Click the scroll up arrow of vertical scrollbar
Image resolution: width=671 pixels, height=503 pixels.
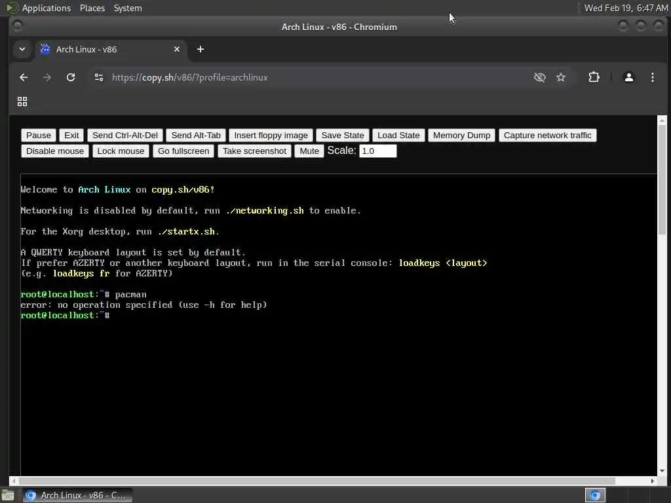point(662,120)
